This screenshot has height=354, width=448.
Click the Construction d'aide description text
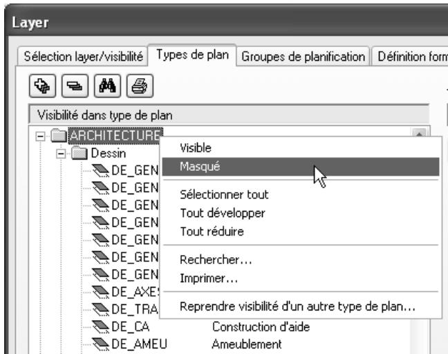[x=261, y=327]
